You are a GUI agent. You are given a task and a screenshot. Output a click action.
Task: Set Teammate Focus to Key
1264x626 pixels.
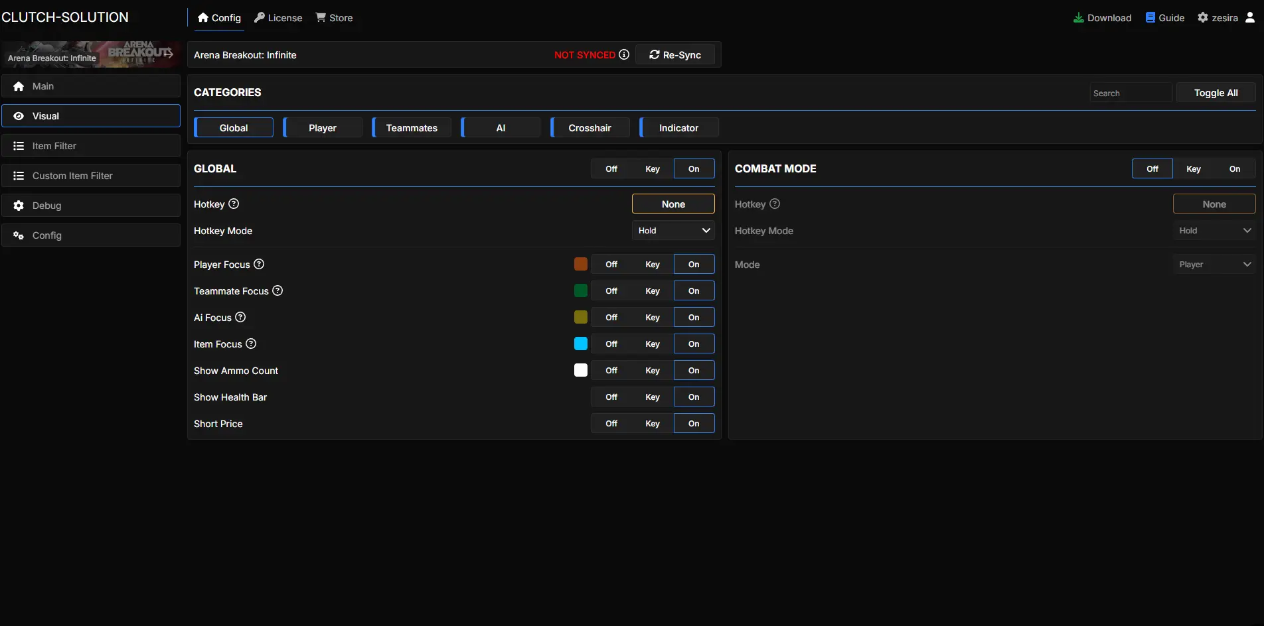653,290
